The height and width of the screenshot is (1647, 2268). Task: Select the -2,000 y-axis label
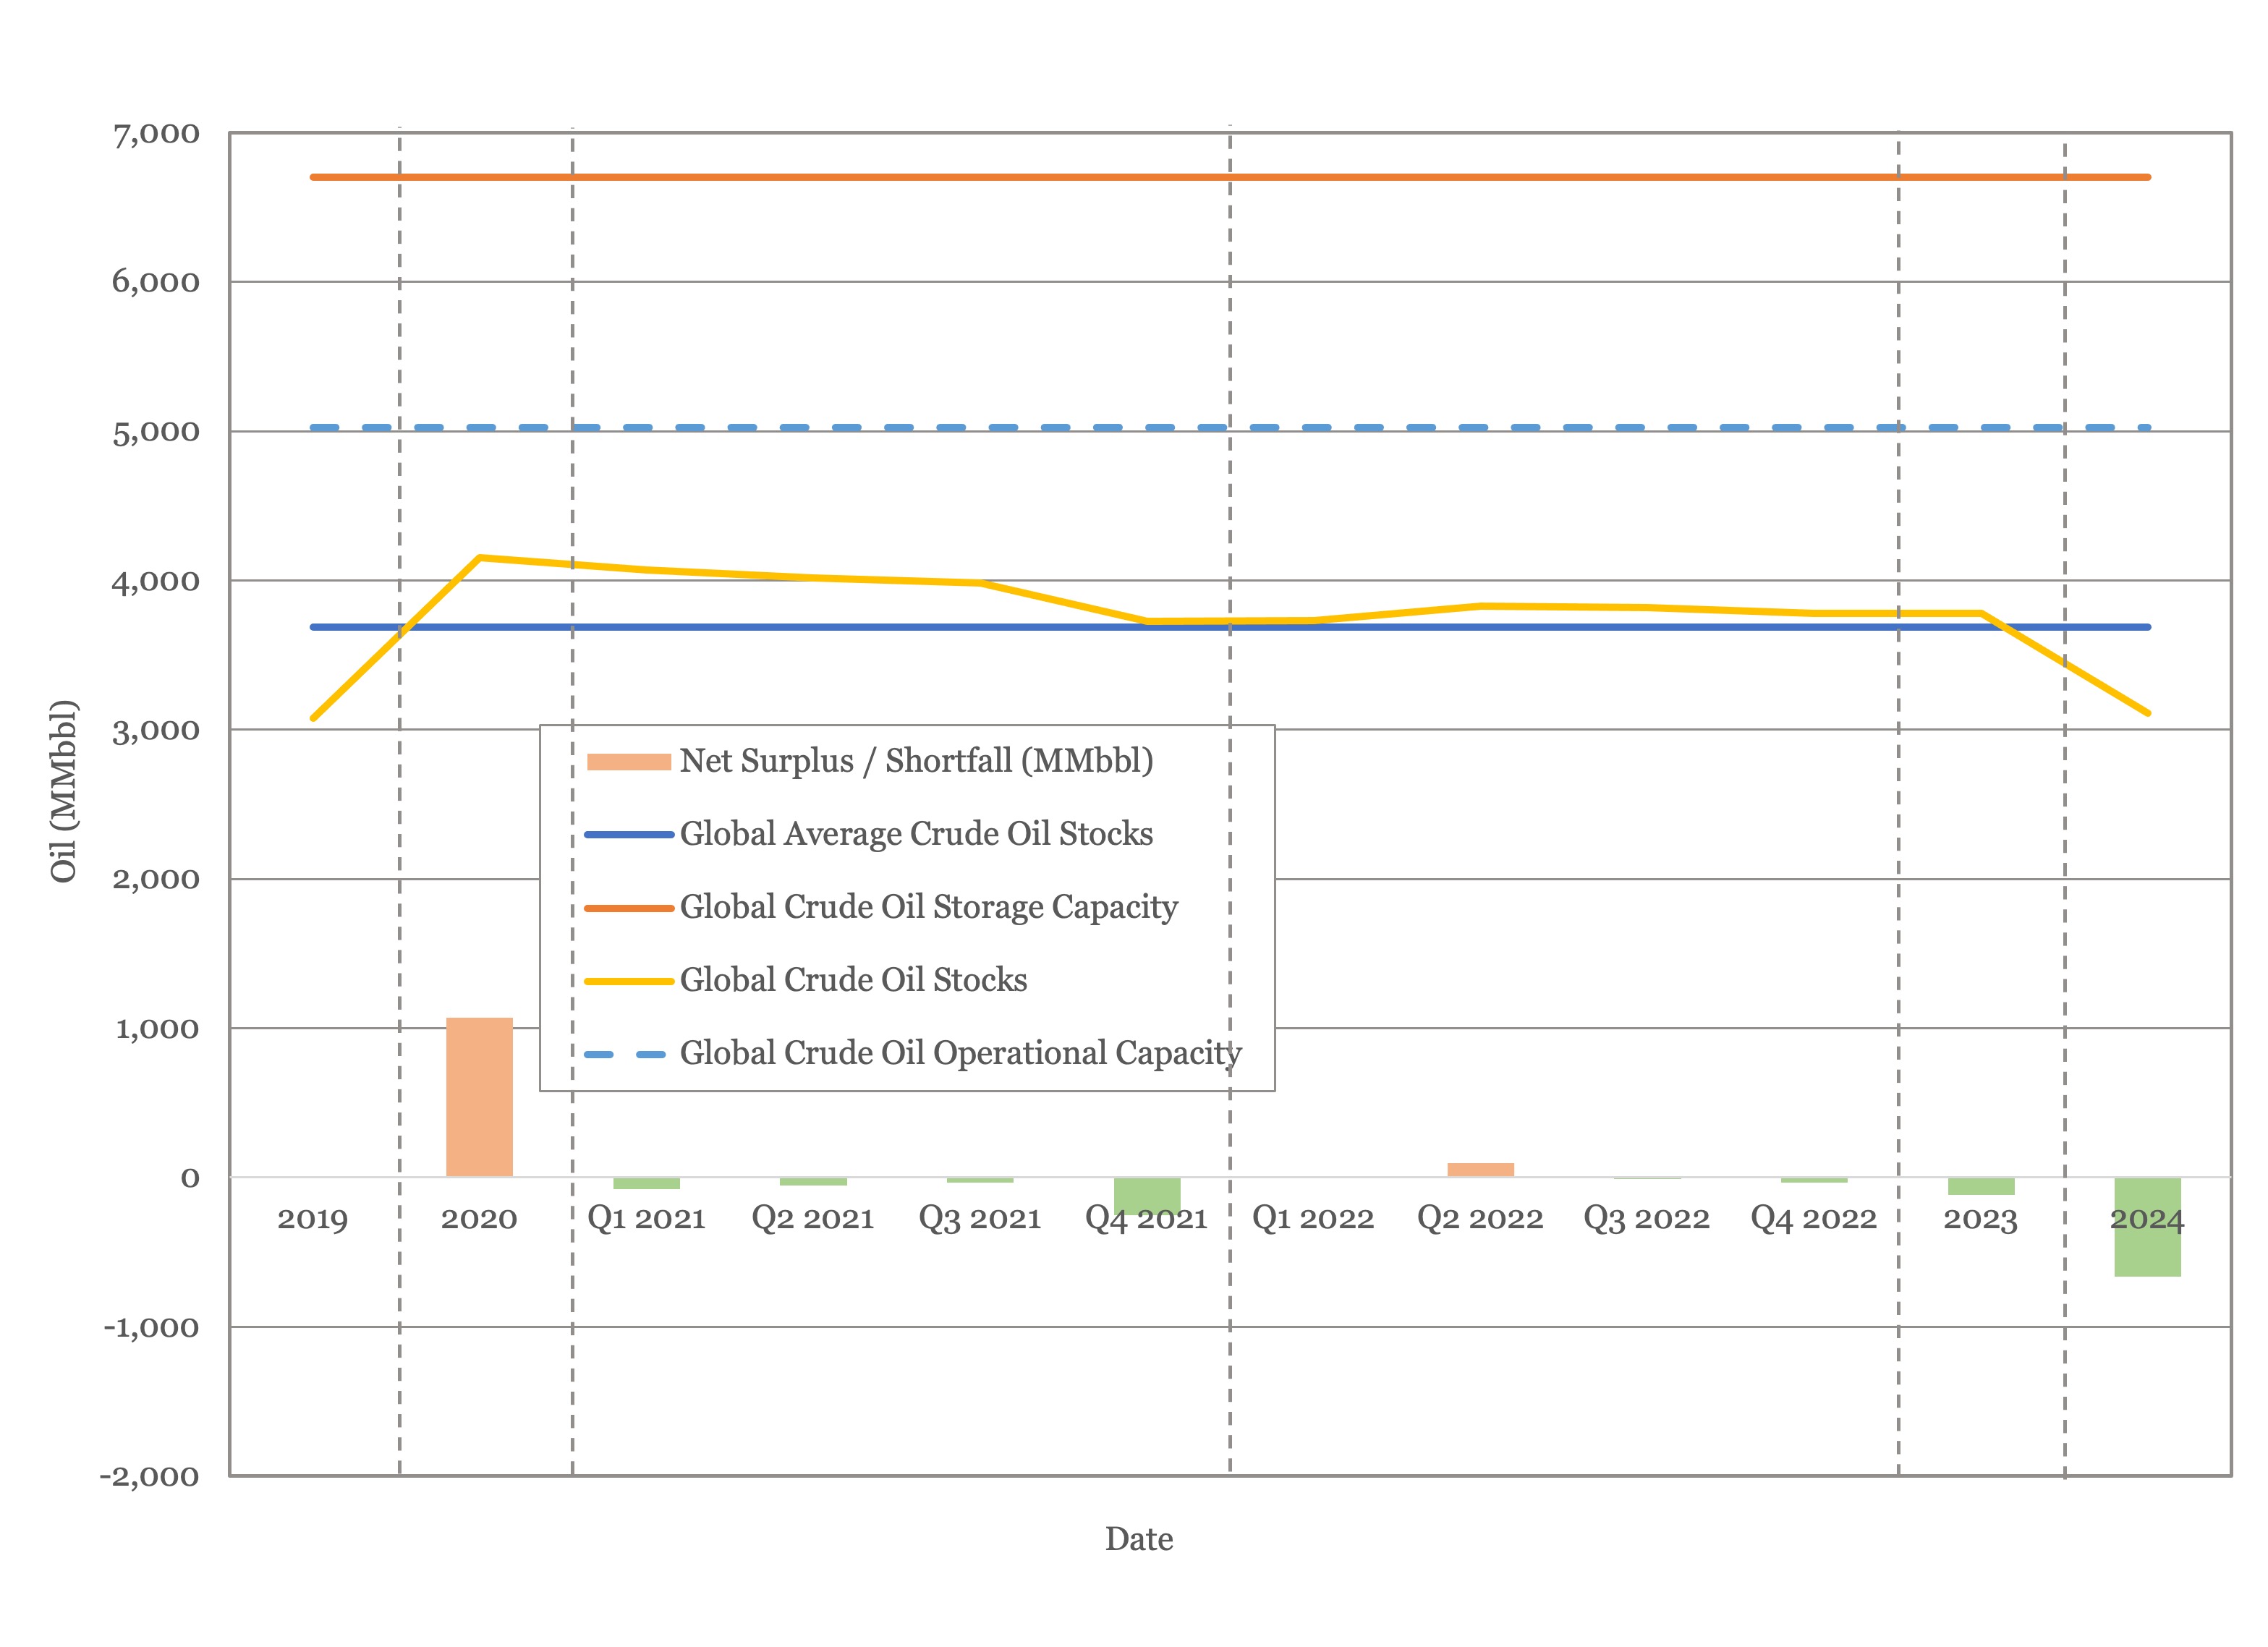tap(150, 1477)
